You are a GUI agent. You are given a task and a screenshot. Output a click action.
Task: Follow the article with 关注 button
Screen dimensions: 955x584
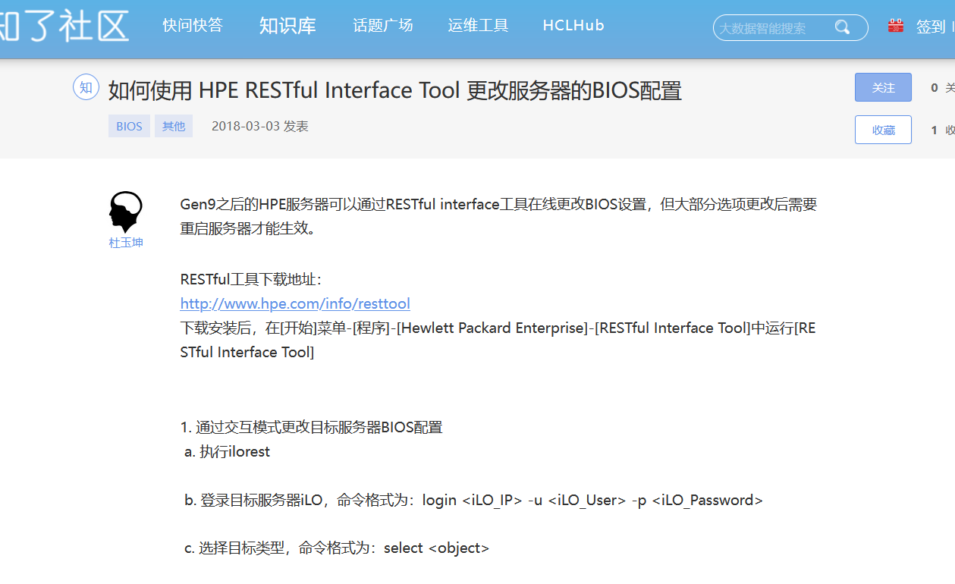click(x=883, y=87)
